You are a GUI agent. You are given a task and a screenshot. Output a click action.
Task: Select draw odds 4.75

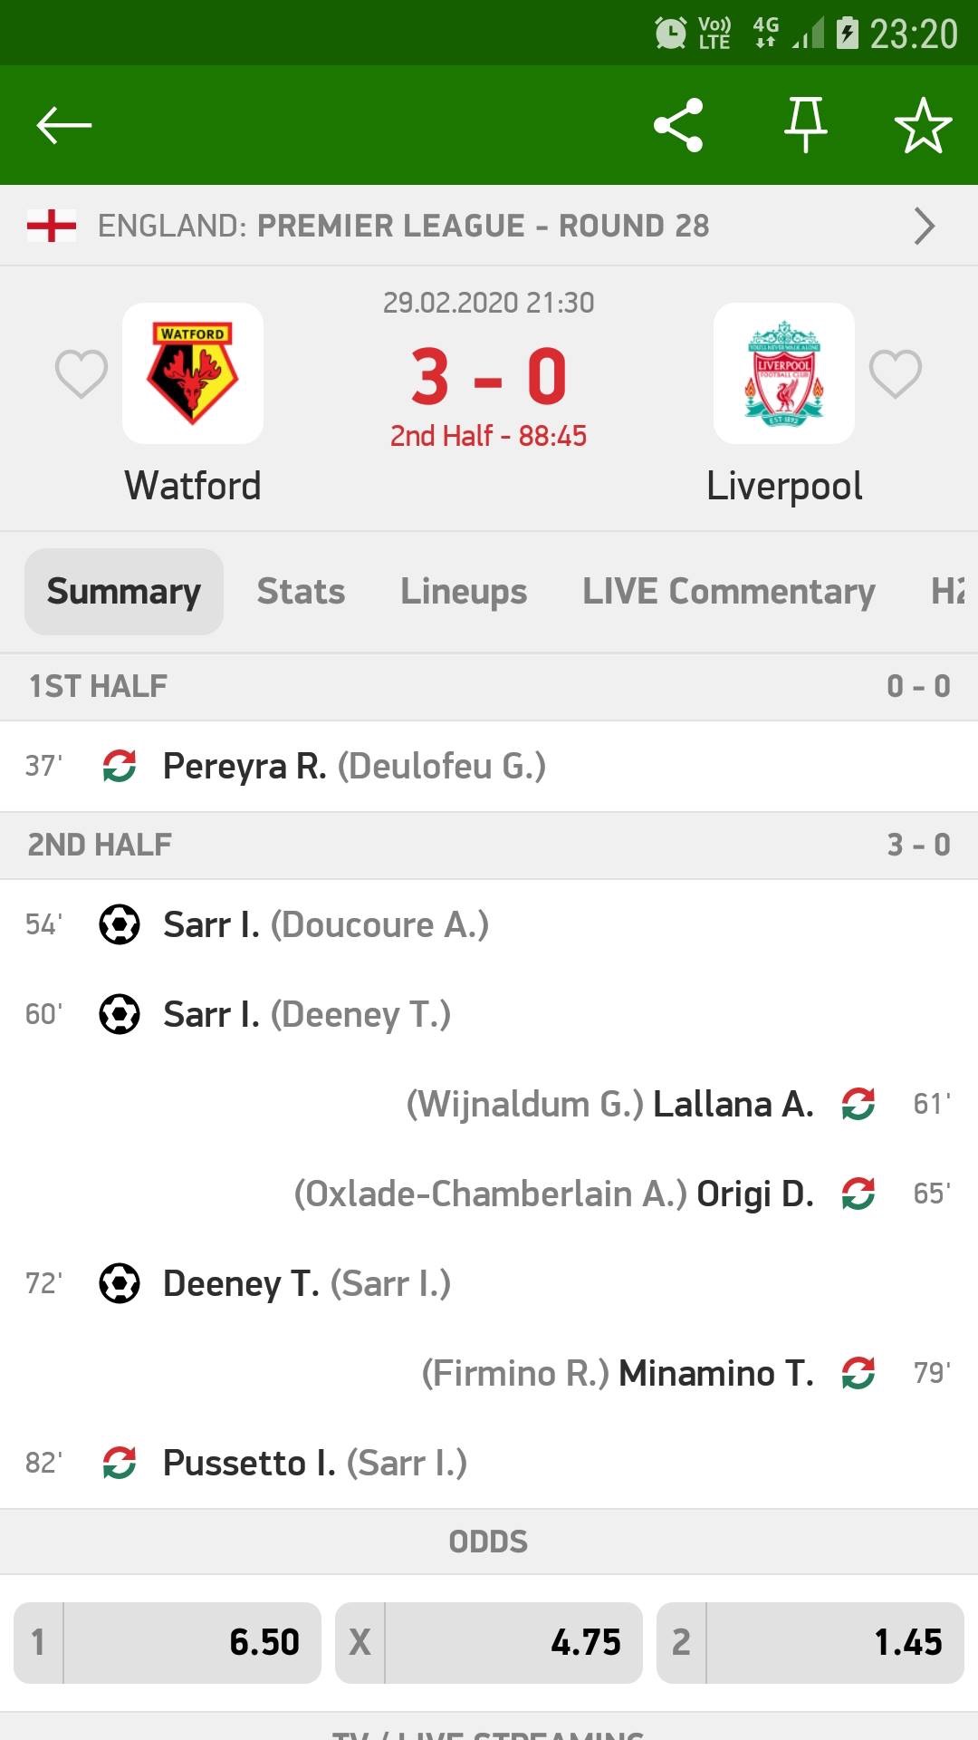489,1642
